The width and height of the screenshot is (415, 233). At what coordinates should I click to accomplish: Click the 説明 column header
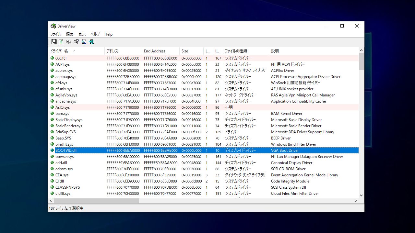pyautogui.click(x=275, y=51)
